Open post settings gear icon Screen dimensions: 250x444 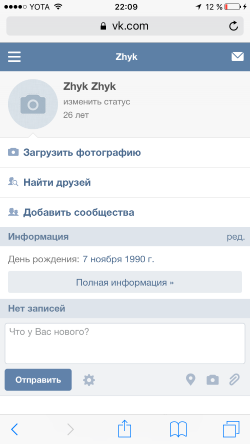coord(89,380)
